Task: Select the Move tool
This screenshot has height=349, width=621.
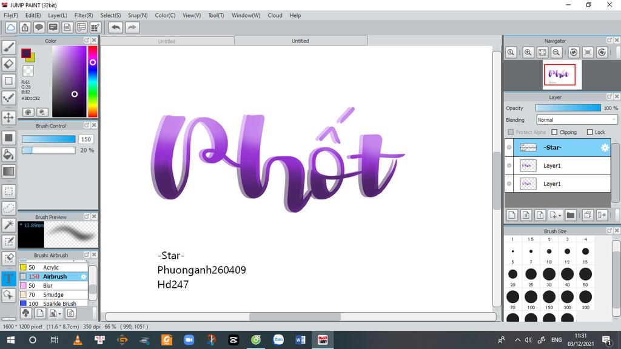Action: [8, 118]
